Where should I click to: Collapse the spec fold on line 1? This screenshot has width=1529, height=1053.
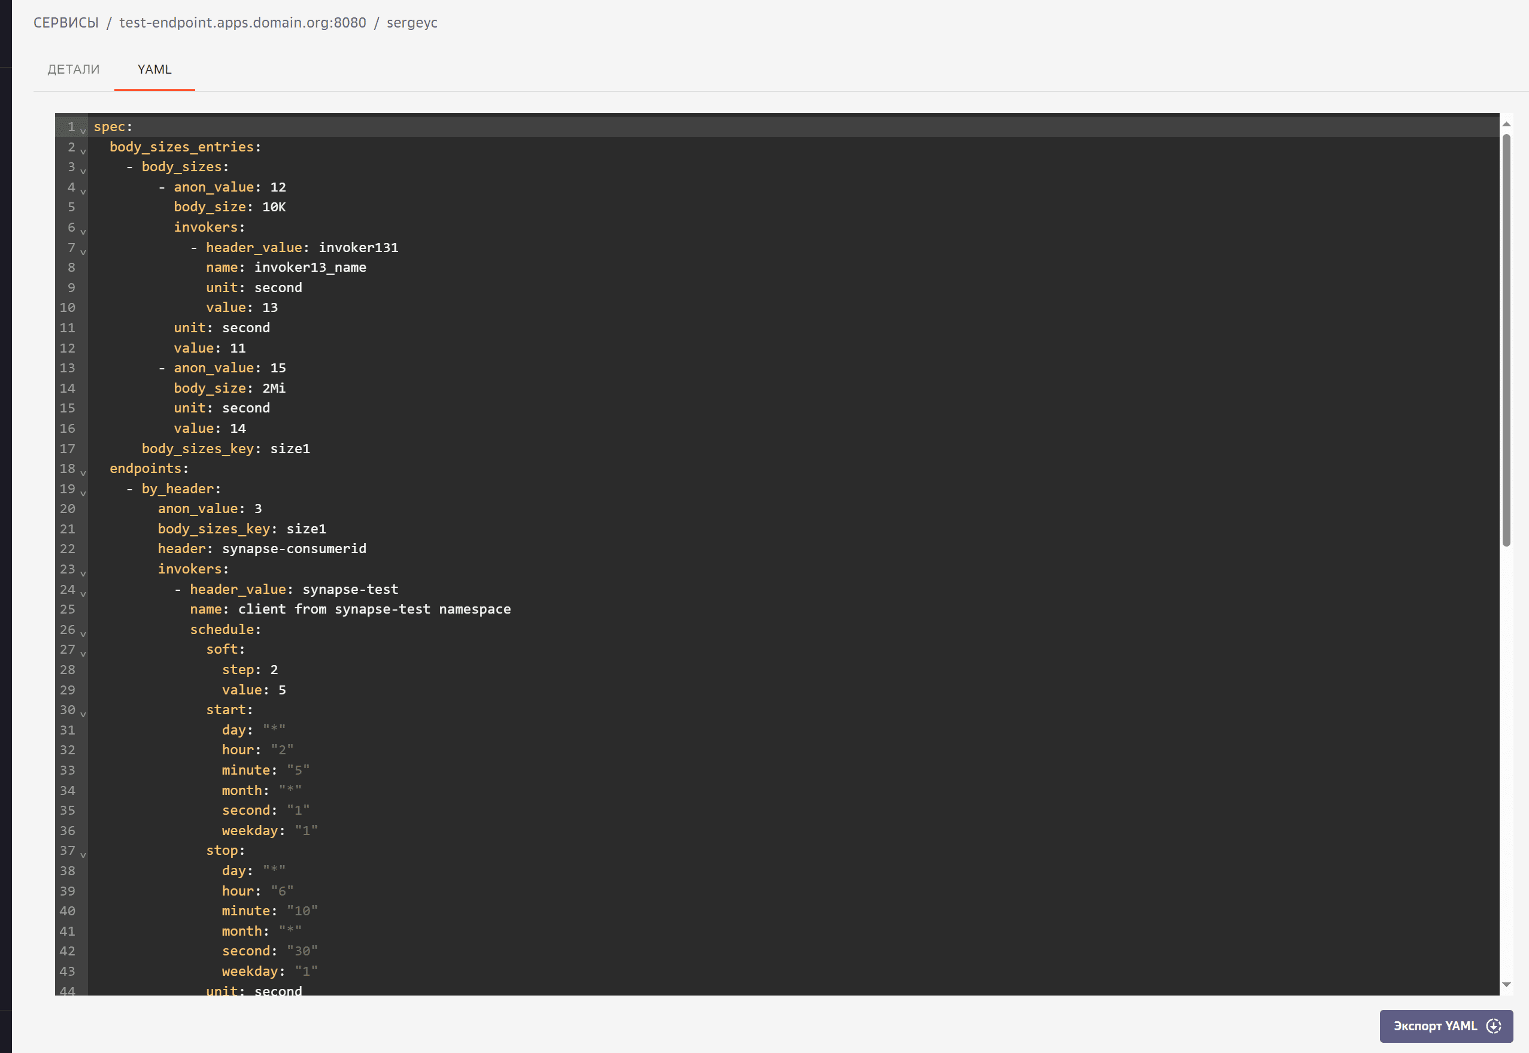pos(83,131)
